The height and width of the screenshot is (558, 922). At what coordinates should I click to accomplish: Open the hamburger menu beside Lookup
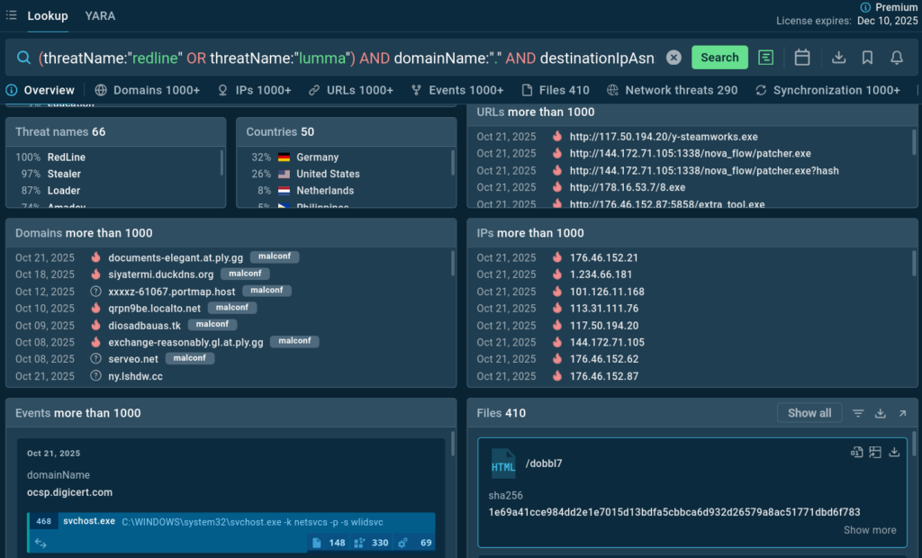(11, 16)
